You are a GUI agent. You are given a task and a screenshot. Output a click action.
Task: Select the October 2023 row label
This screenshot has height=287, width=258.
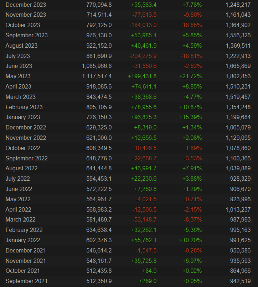click(x=23, y=25)
